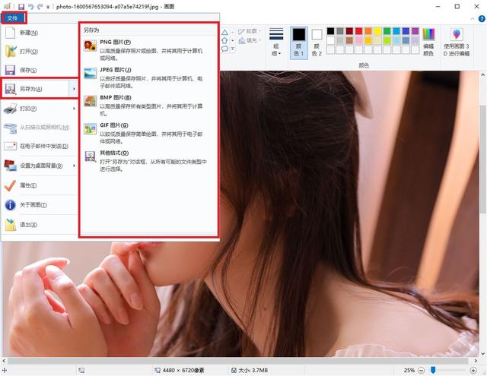Screen dimensions: 487x376
Task: Click the vertical scrollbar down arrow
Action: point(482,353)
